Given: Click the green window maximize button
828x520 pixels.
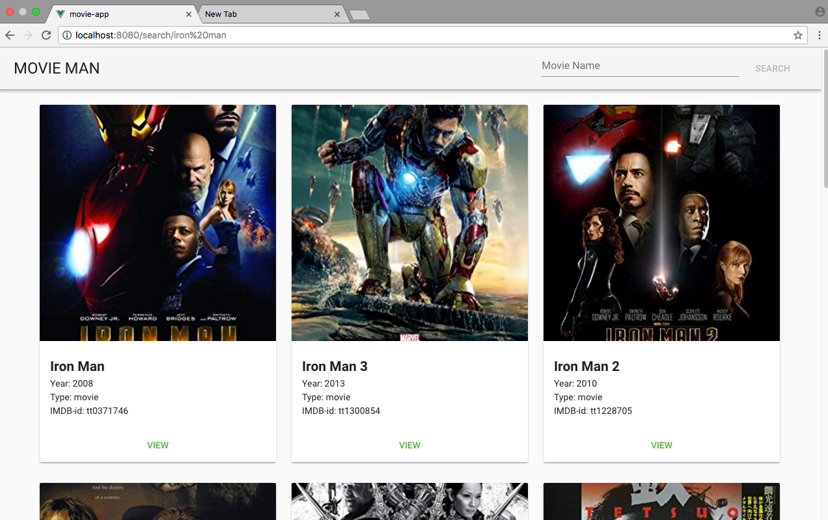Looking at the screenshot, I should point(36,12).
